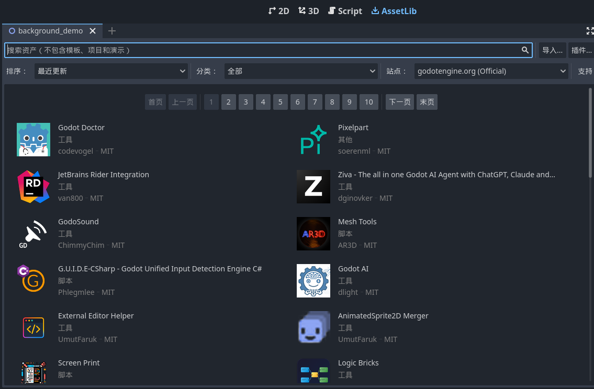Image resolution: width=594 pixels, height=389 pixels.
Task: Click the GodoSound asset icon
Action: tap(33, 234)
